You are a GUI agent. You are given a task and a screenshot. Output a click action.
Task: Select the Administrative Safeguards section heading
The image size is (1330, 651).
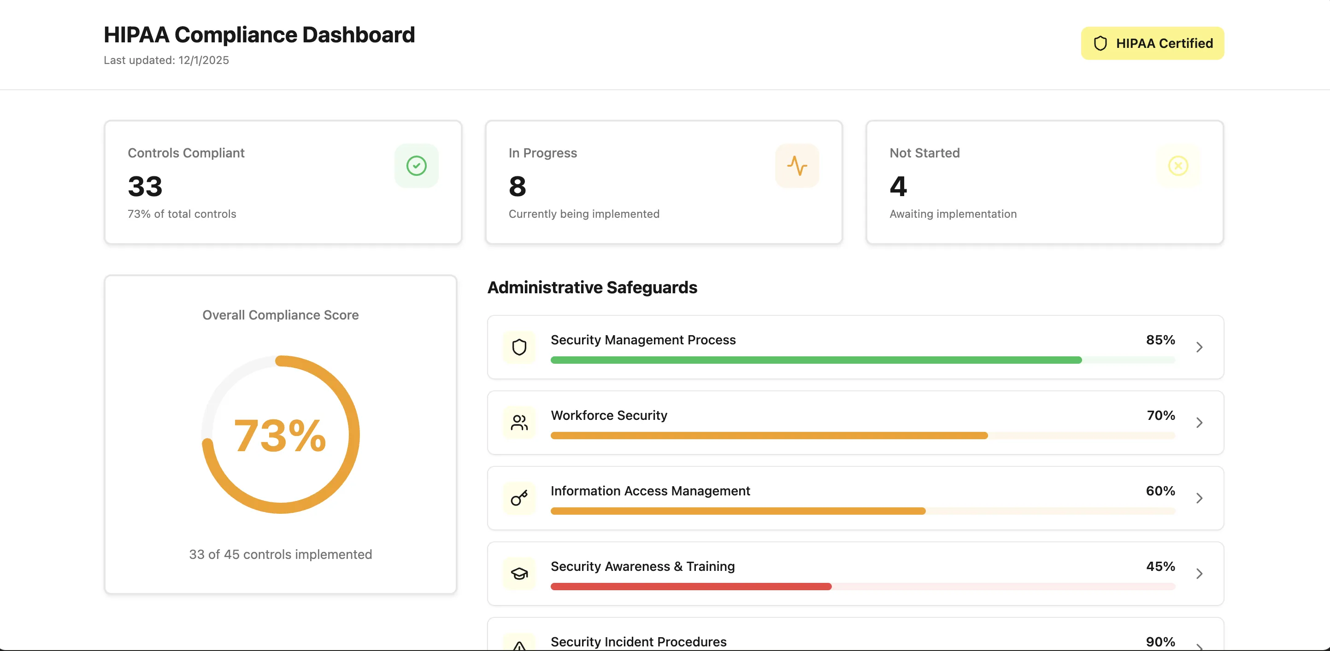[x=593, y=287]
